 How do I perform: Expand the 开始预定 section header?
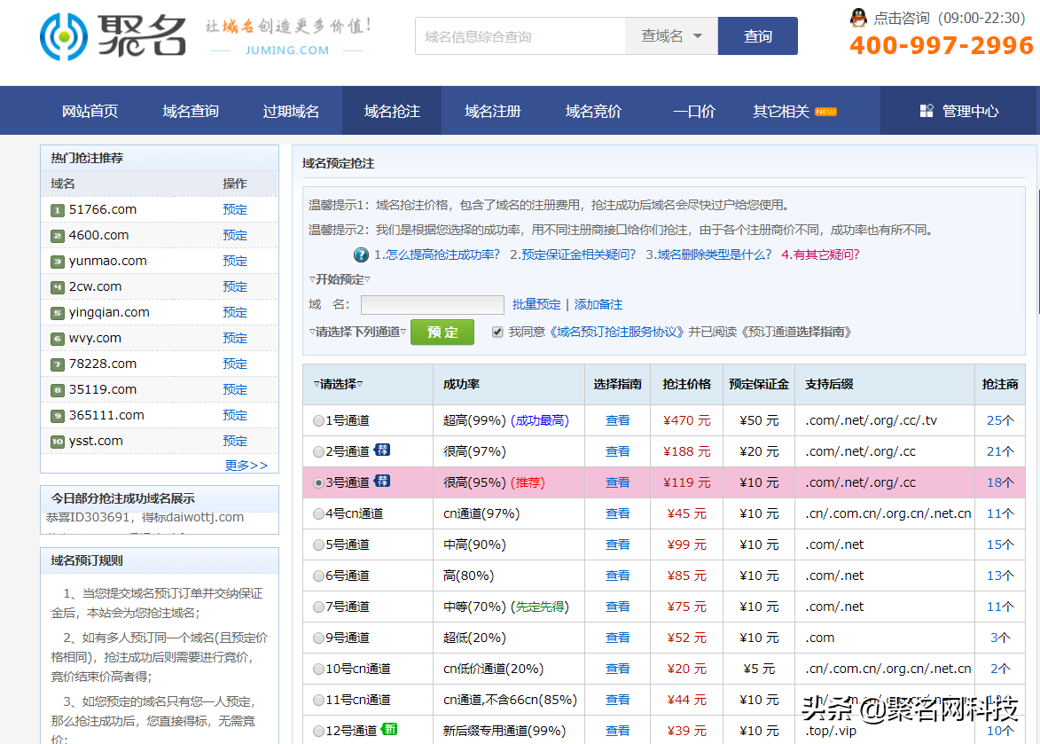click(x=340, y=280)
